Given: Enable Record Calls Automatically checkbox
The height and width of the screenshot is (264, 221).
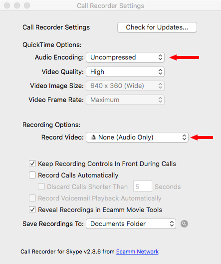Looking at the screenshot, I should point(32,175).
